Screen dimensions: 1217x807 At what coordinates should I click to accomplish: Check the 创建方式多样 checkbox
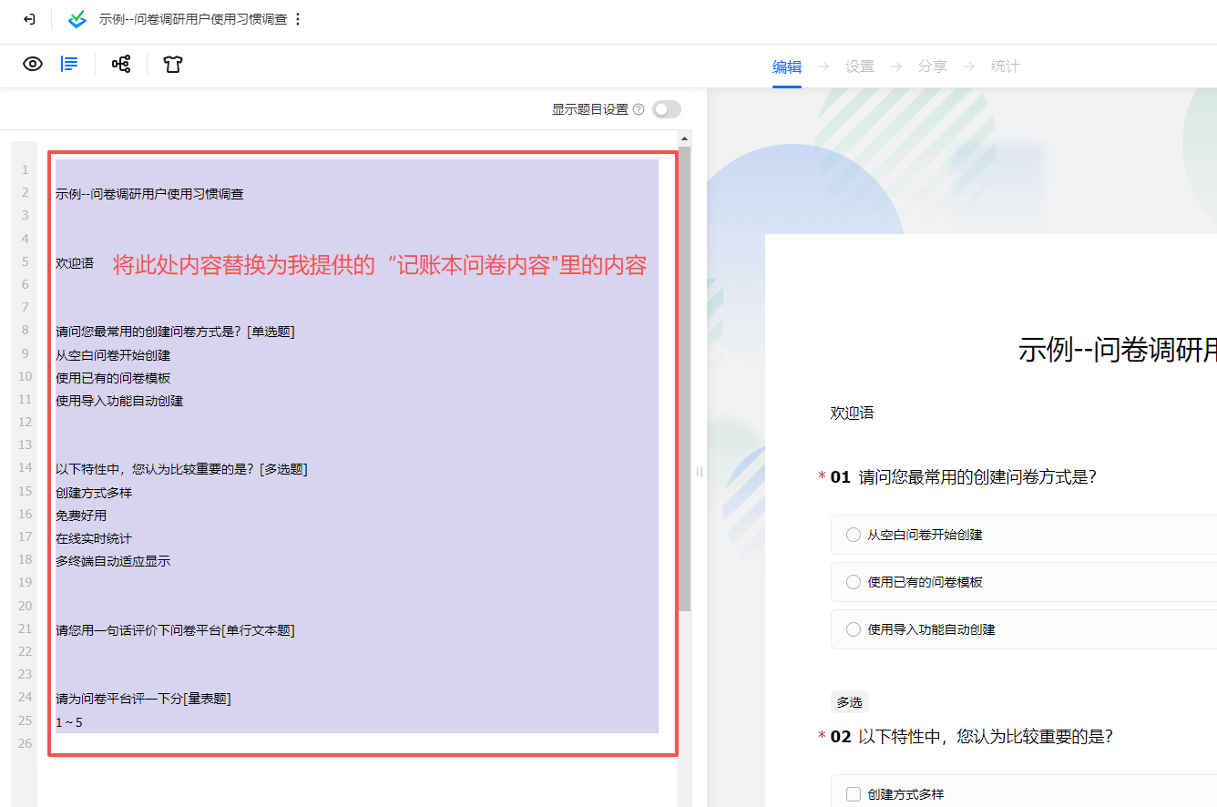point(854,794)
